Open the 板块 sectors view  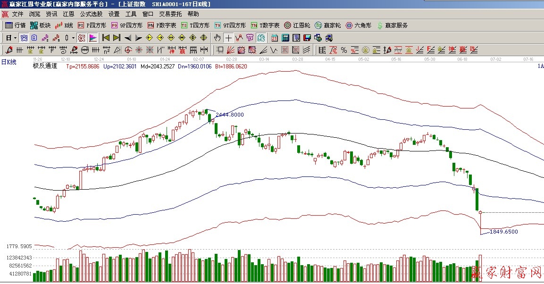pos(40,25)
